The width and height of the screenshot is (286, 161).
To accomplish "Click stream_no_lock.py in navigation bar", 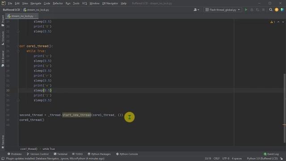I will (36, 10).
